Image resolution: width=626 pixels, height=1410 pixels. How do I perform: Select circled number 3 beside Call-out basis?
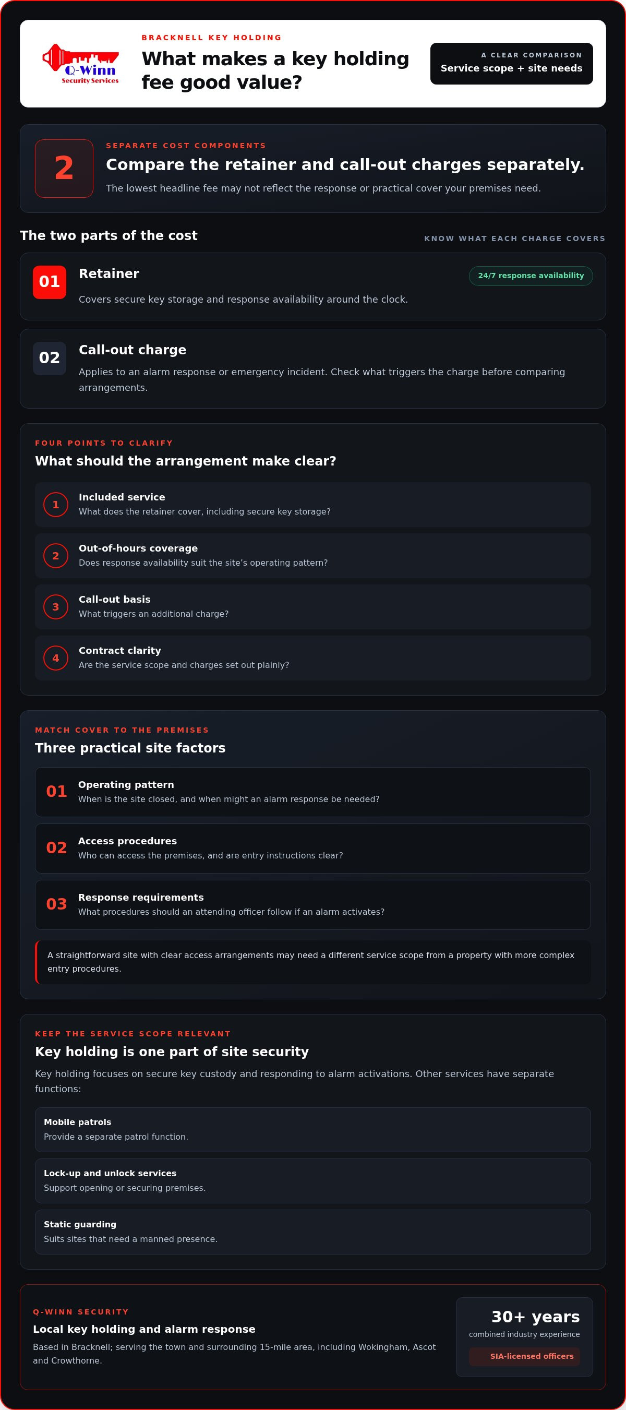pos(56,606)
